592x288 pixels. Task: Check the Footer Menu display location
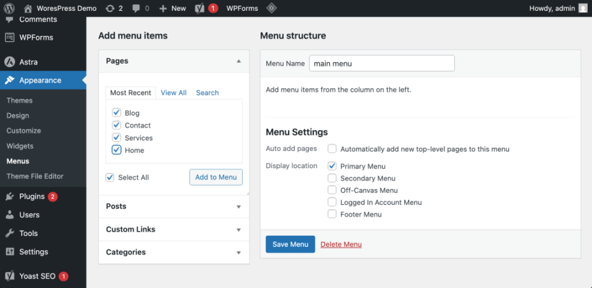pos(332,214)
